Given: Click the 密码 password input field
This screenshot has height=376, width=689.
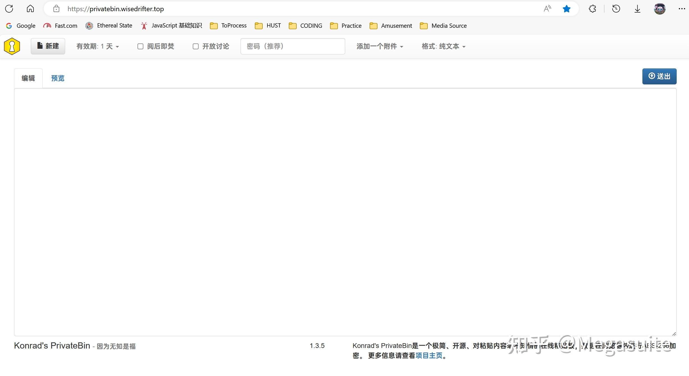Looking at the screenshot, I should pos(292,46).
